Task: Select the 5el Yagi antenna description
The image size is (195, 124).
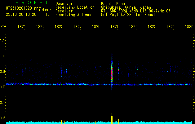Action: (128, 15)
